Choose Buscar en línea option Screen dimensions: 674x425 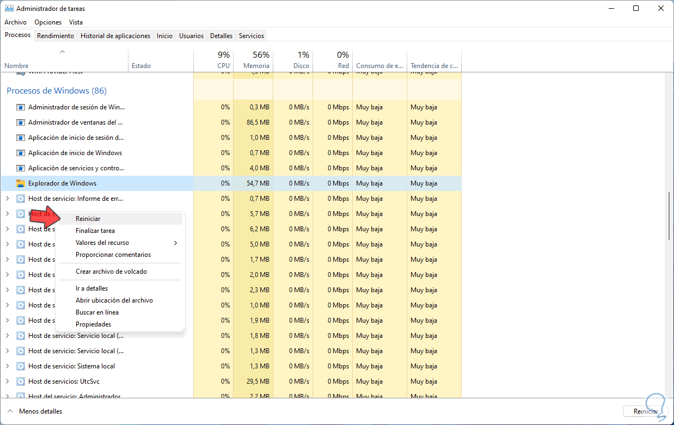[120, 312]
